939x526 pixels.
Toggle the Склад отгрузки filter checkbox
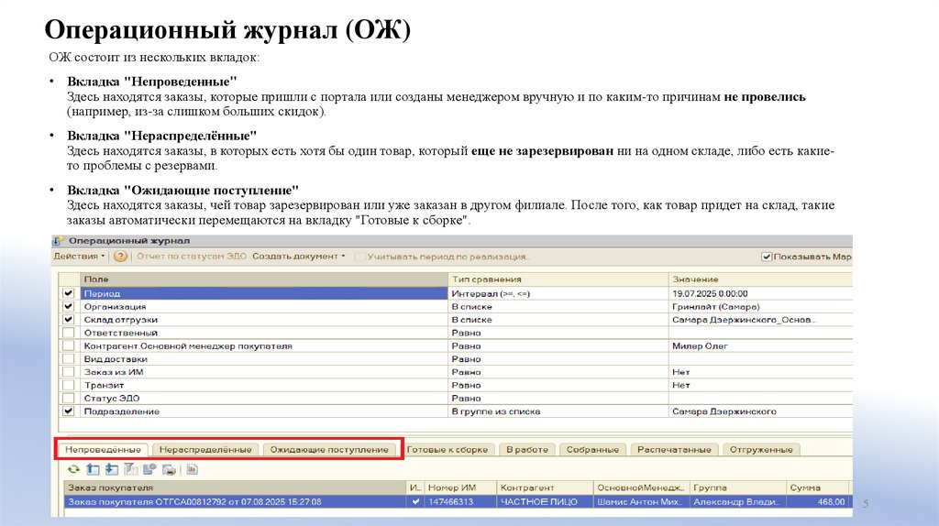pos(68,320)
